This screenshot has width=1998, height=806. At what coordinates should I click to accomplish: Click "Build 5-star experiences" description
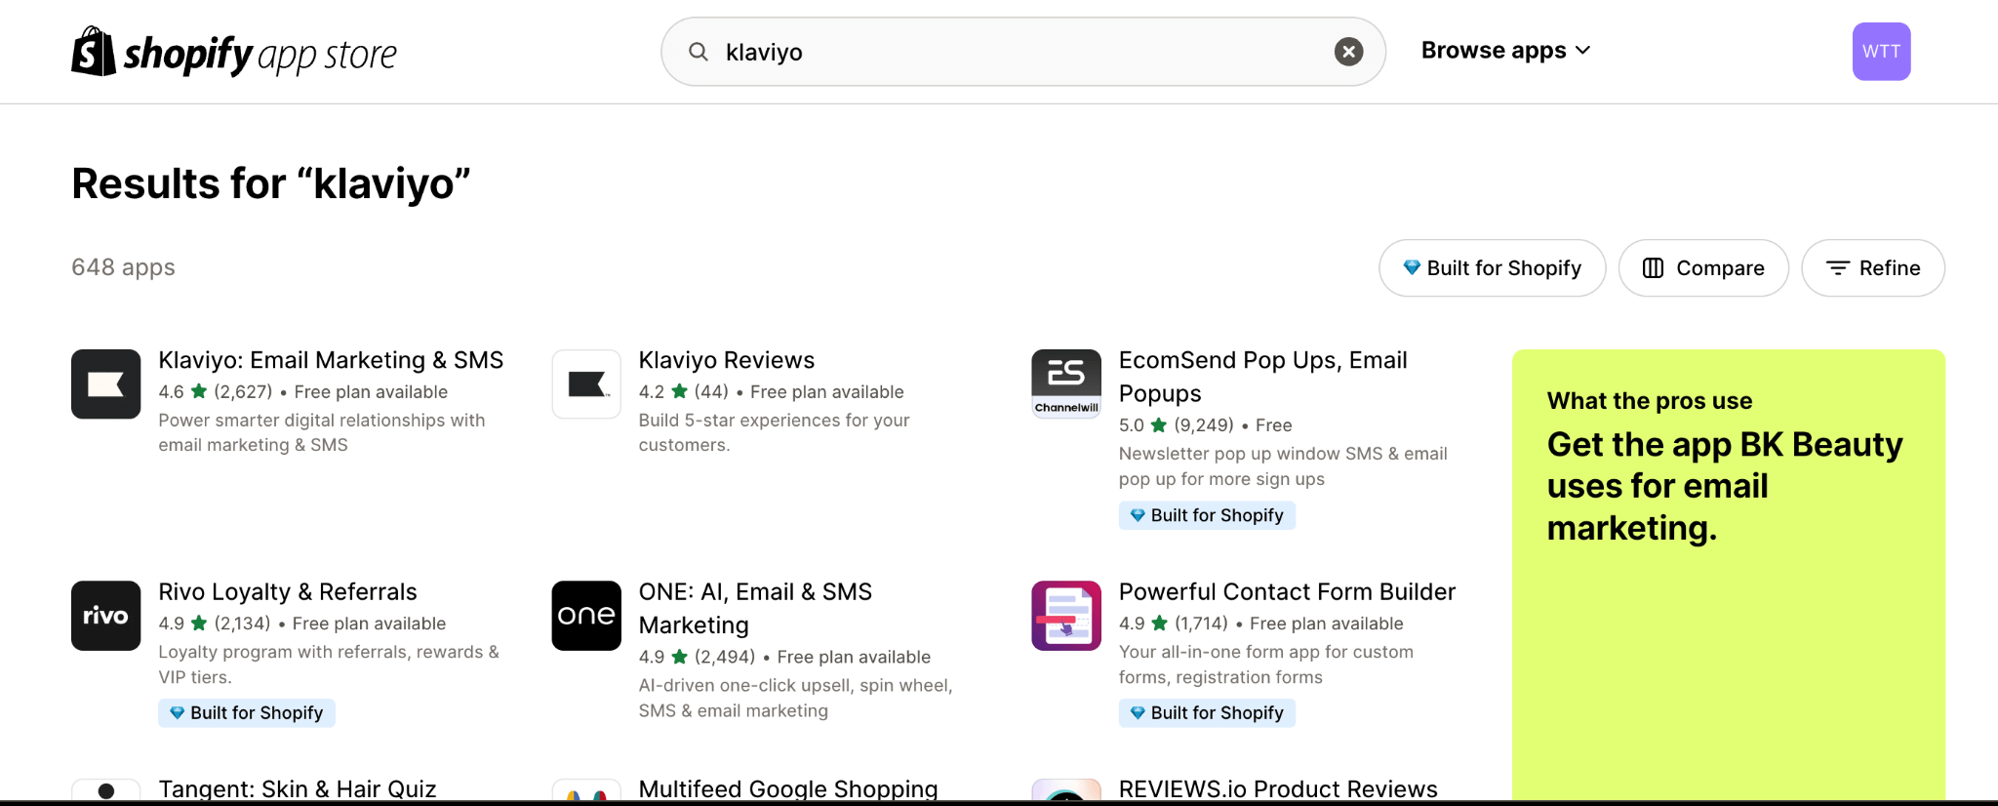pos(774,432)
